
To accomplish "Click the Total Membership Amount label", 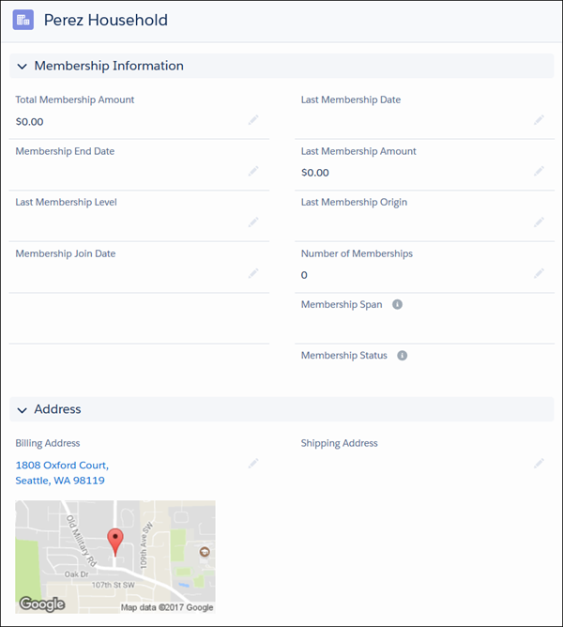I will click(x=75, y=99).
